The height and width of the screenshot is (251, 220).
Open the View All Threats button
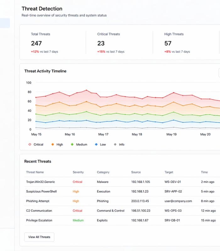click(x=39, y=237)
